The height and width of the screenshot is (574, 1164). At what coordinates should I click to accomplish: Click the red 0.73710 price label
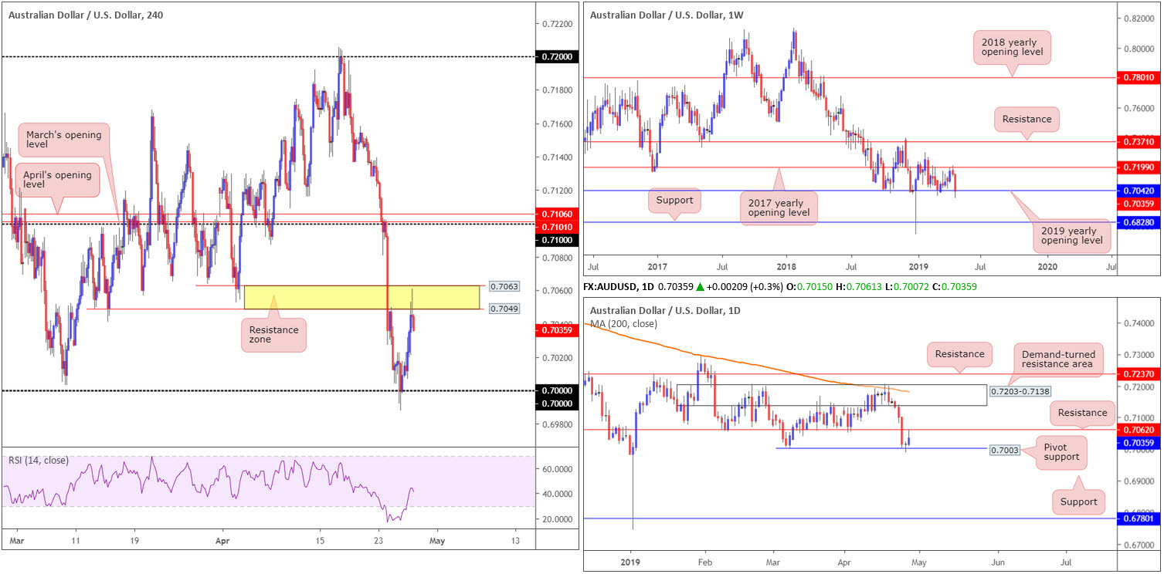(x=1138, y=142)
